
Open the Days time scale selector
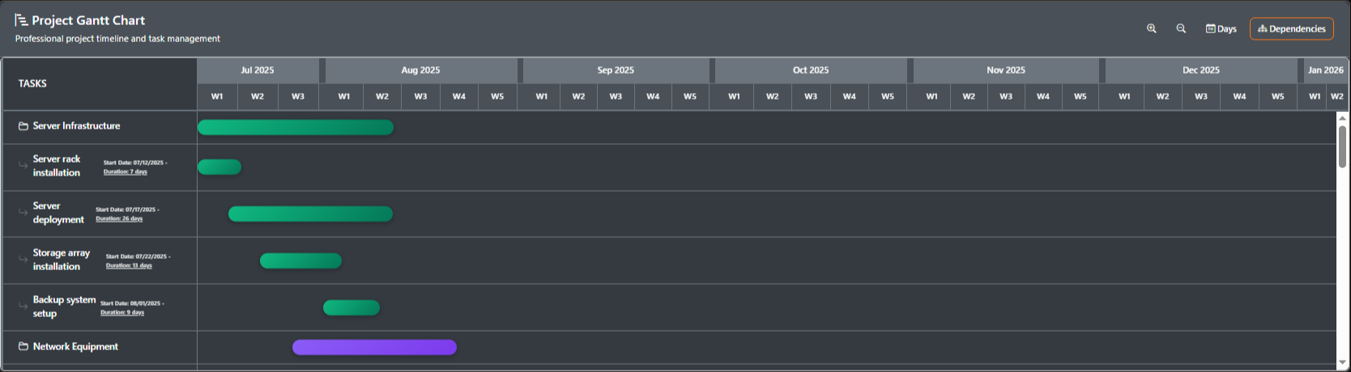click(x=1221, y=28)
